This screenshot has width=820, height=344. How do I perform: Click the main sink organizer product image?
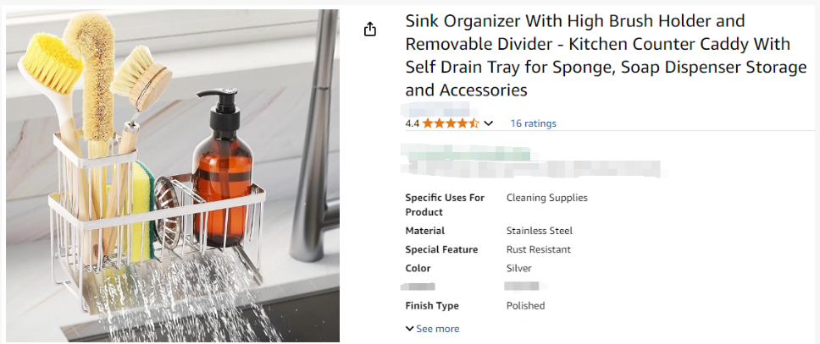[x=172, y=176]
